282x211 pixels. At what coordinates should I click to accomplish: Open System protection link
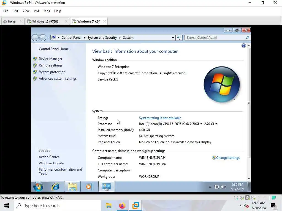click(x=52, y=72)
